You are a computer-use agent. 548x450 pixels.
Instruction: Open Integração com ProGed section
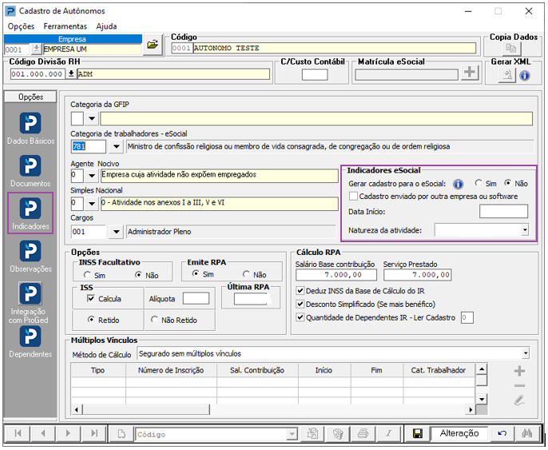pos(30,303)
